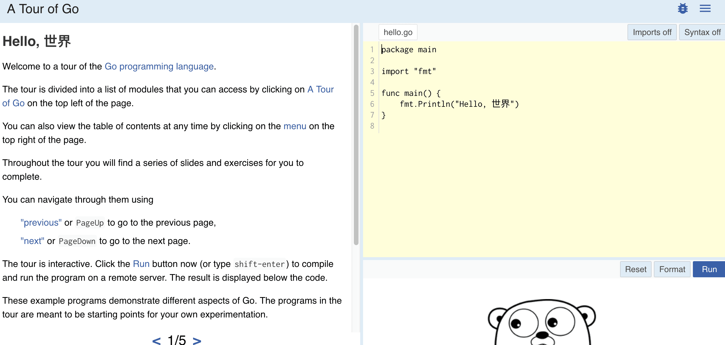Open the Go programming language link
This screenshot has width=725, height=345.
click(159, 66)
